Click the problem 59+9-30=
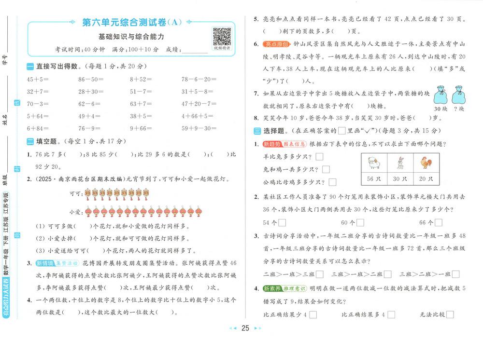483x341 pixels. pyautogui.click(x=199, y=128)
